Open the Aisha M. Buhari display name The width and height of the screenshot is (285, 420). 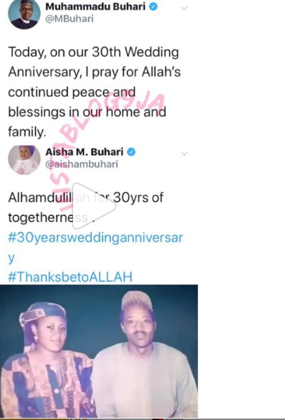pyautogui.click(x=84, y=152)
